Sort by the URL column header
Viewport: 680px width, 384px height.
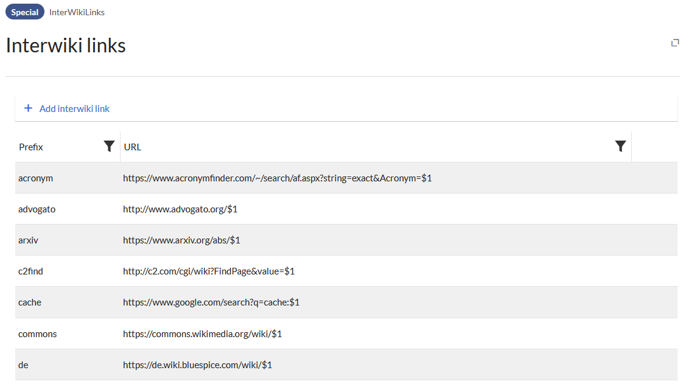(133, 147)
